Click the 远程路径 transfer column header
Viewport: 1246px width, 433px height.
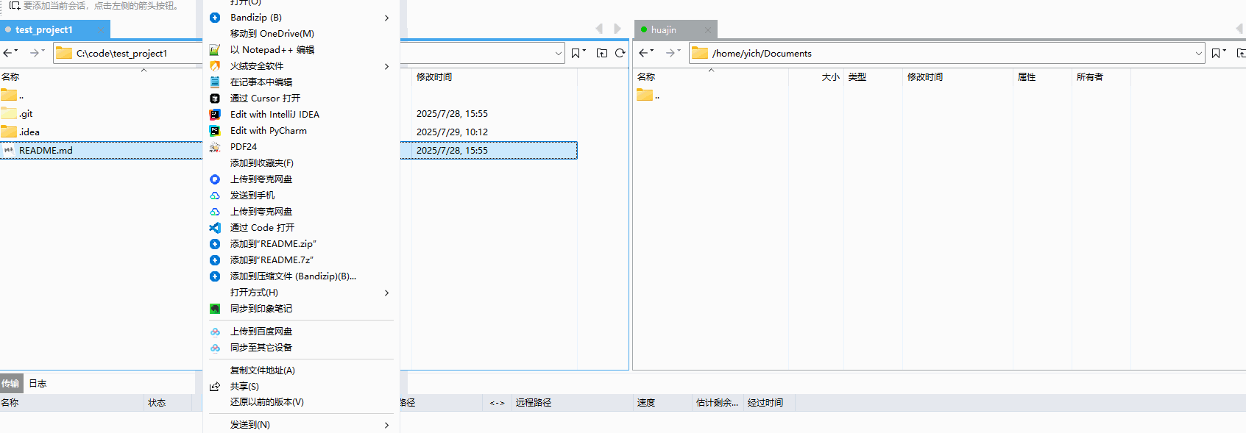point(534,403)
